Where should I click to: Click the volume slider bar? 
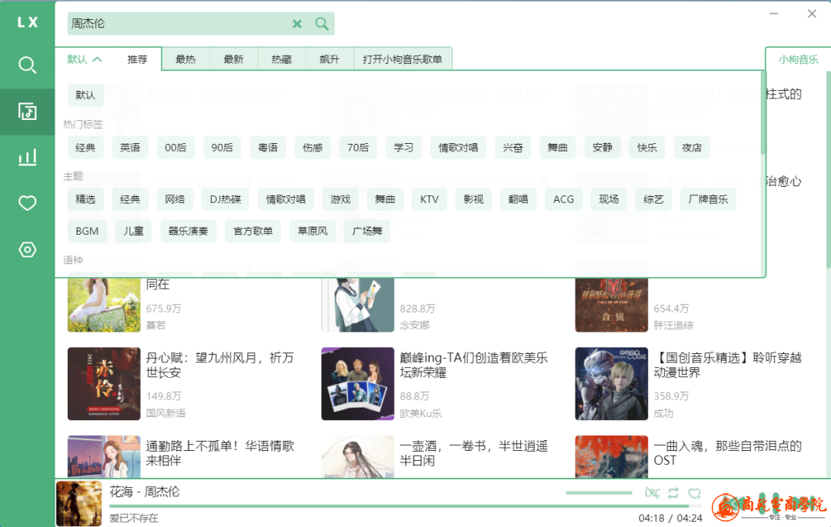(599, 492)
